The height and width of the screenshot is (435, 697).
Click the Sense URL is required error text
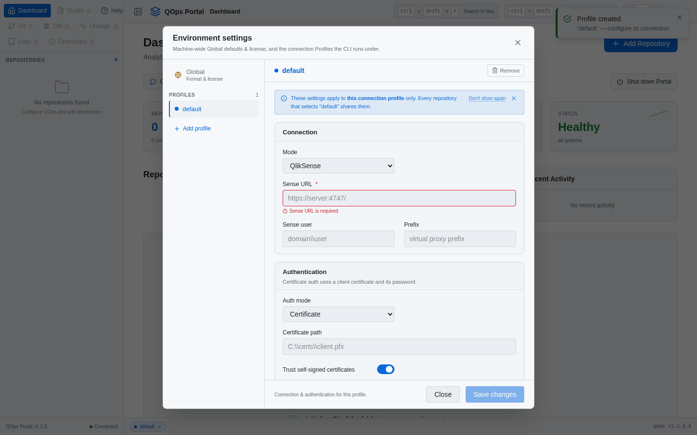(314, 211)
